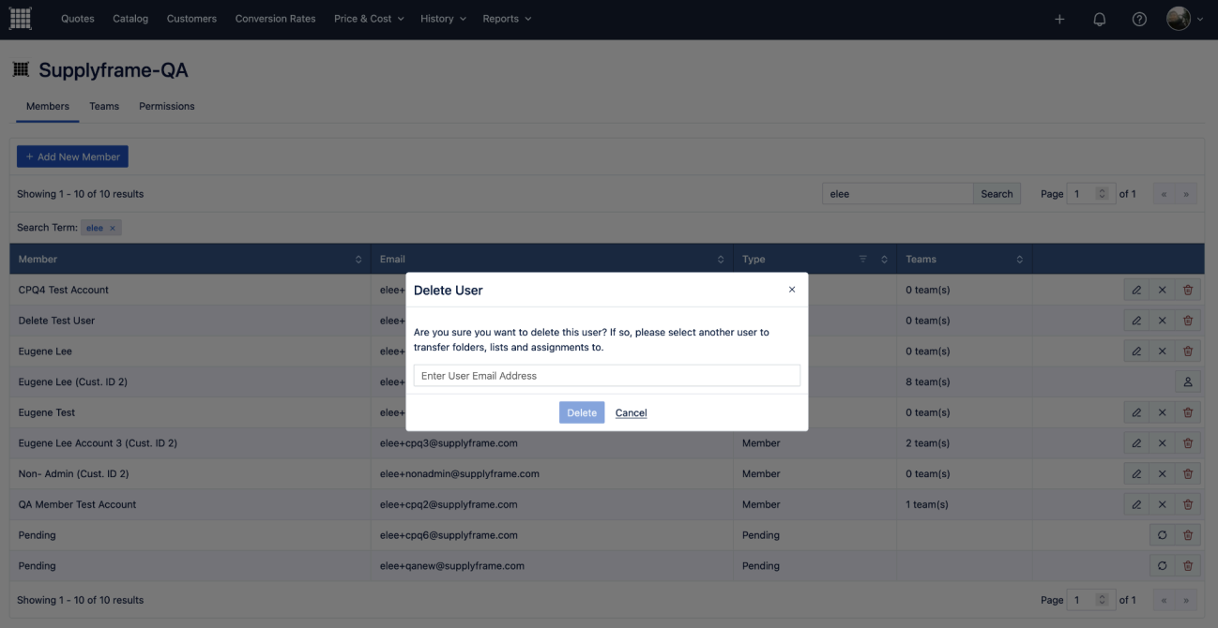Click the x icon for CPQ4 Test Account
1218x628 pixels.
(1162, 290)
